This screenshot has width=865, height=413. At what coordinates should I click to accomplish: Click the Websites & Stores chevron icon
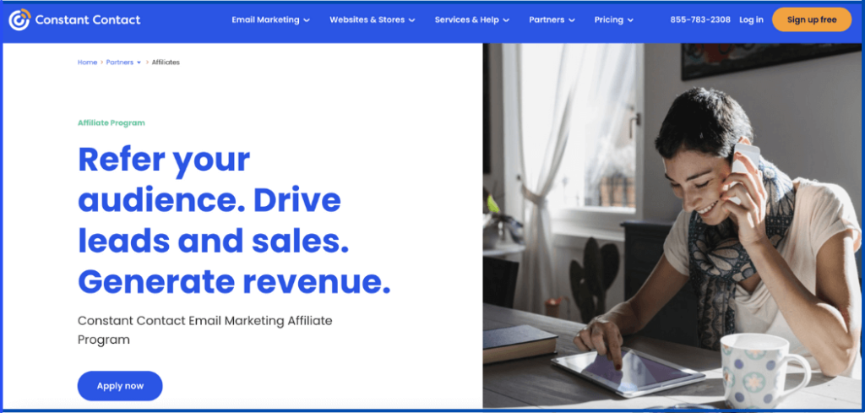[x=411, y=20]
